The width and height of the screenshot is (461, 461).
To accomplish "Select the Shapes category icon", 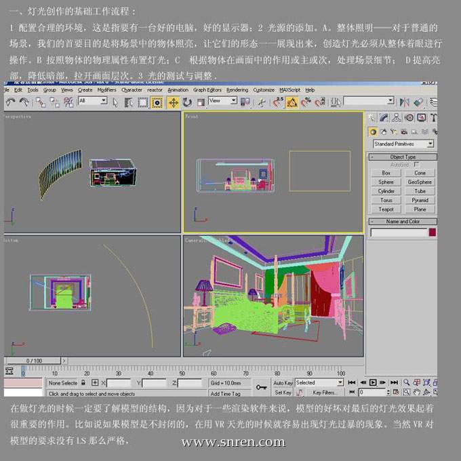I will click(384, 132).
